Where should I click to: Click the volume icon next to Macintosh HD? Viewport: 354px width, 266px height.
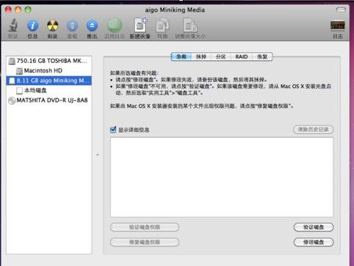(x=19, y=71)
